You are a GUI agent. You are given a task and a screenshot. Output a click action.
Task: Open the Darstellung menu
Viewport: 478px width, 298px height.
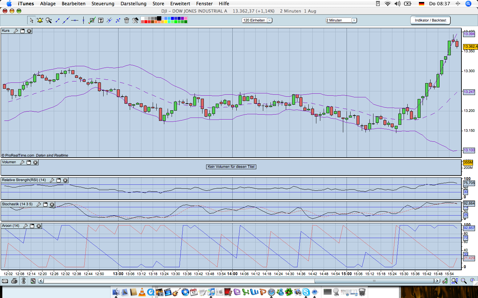pyautogui.click(x=133, y=4)
